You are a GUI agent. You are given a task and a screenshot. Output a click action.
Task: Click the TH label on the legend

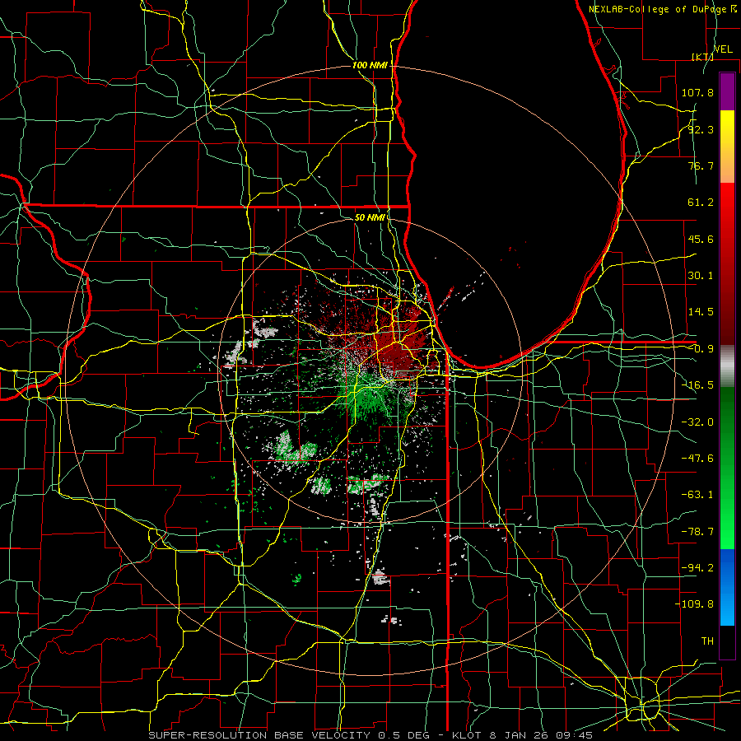(x=707, y=641)
